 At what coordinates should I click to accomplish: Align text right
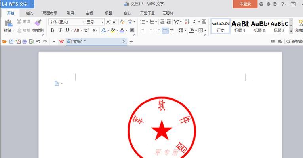pyautogui.click(x=158, y=30)
